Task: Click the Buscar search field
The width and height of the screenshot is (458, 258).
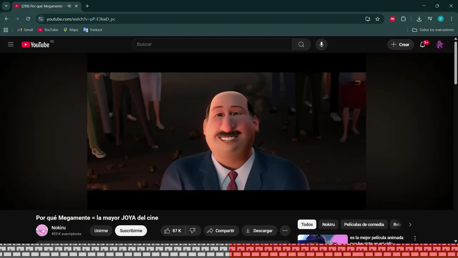Action: (x=212, y=44)
